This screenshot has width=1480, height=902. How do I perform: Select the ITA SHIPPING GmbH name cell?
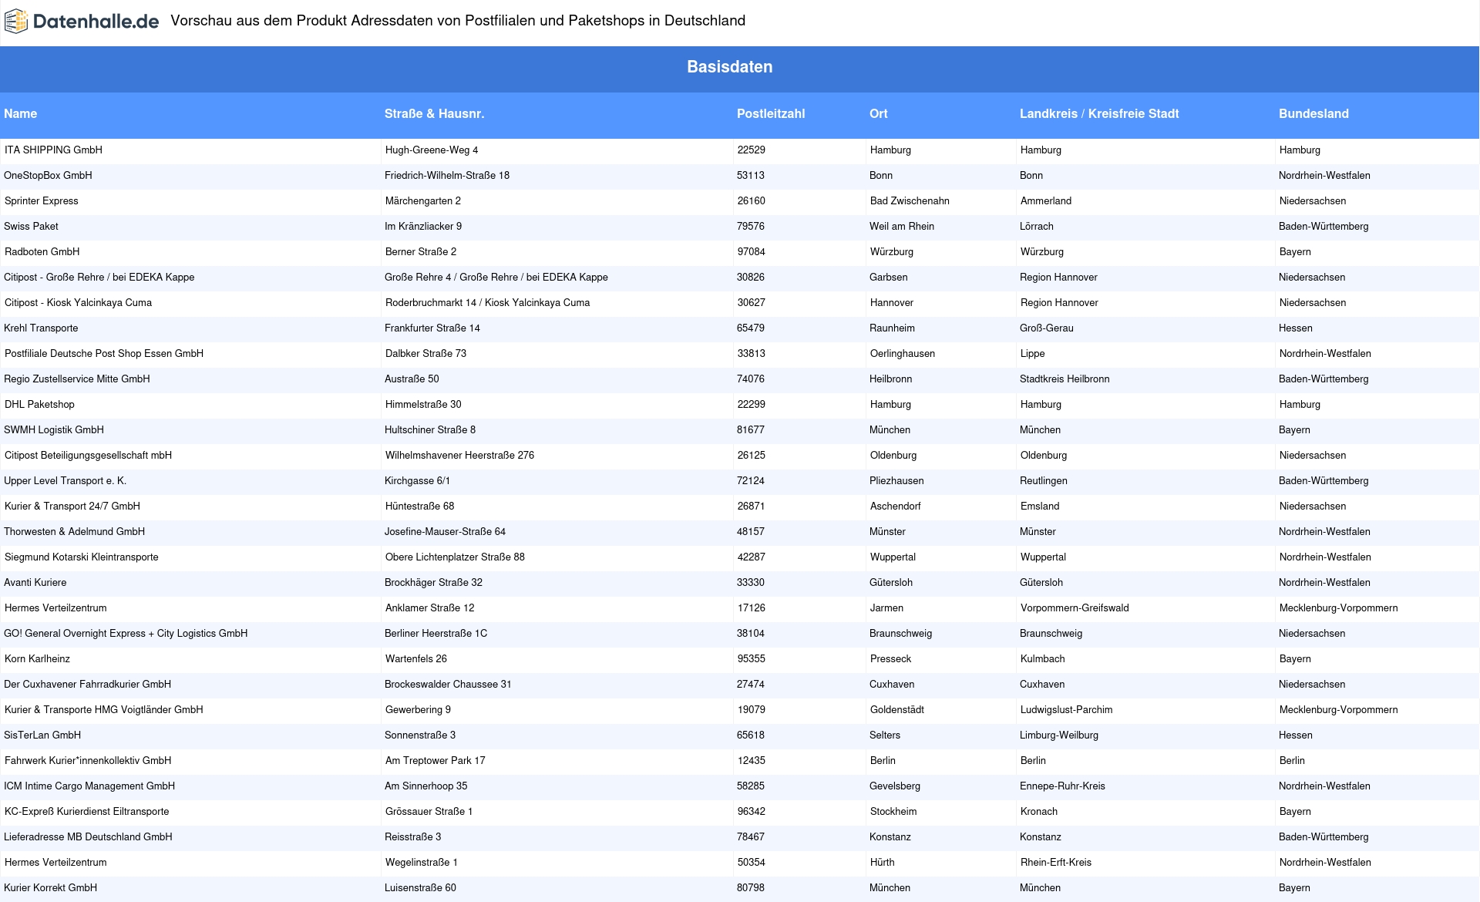[53, 150]
